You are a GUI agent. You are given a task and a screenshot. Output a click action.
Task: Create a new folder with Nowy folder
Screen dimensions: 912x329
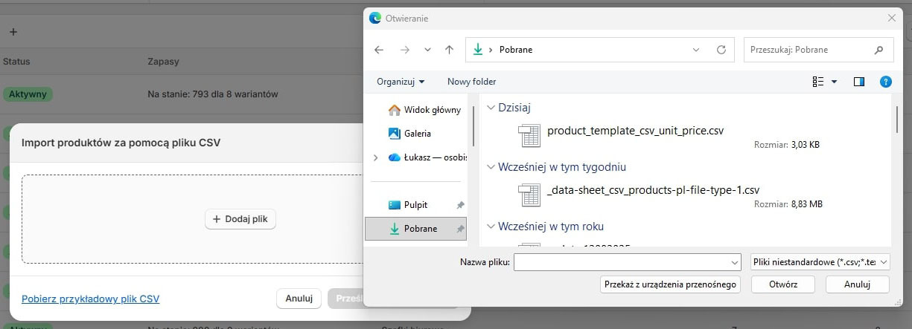(x=471, y=82)
